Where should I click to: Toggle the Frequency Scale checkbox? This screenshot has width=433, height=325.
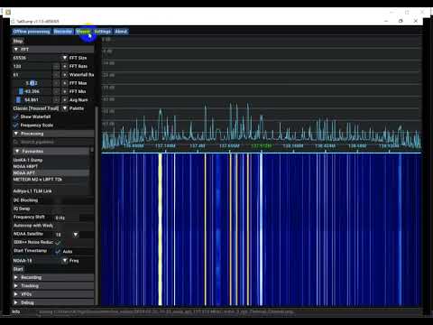click(16, 125)
